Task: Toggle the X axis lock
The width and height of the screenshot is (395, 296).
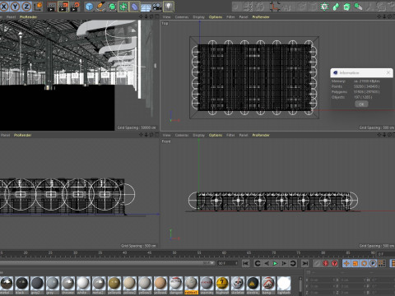Action: [x=4, y=6]
